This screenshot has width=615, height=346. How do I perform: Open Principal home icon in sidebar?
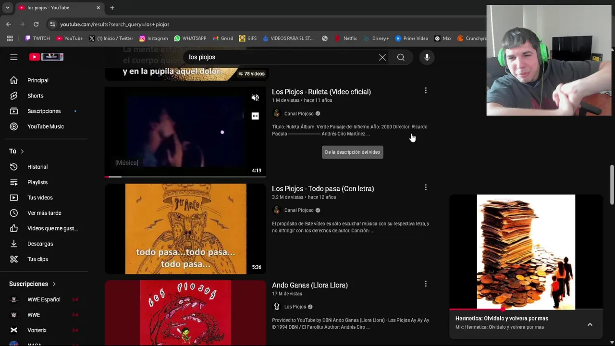tap(14, 80)
